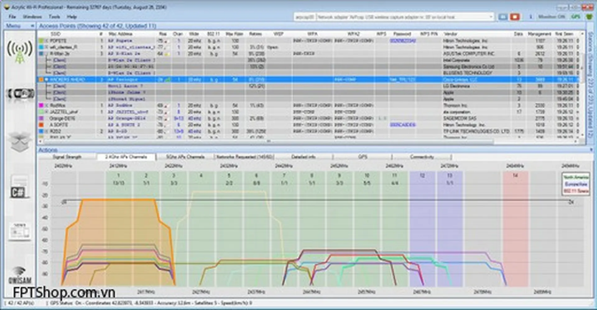Viewport: 597px width, 310px height.
Task: Open the open-box inventory sidebar icon
Action: 20,142
